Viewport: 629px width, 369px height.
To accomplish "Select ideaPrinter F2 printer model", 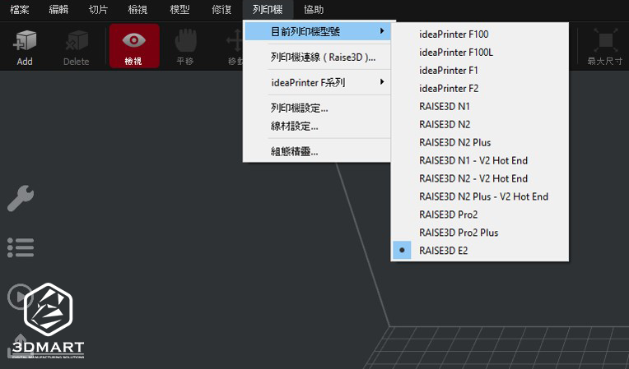I will pos(480,89).
